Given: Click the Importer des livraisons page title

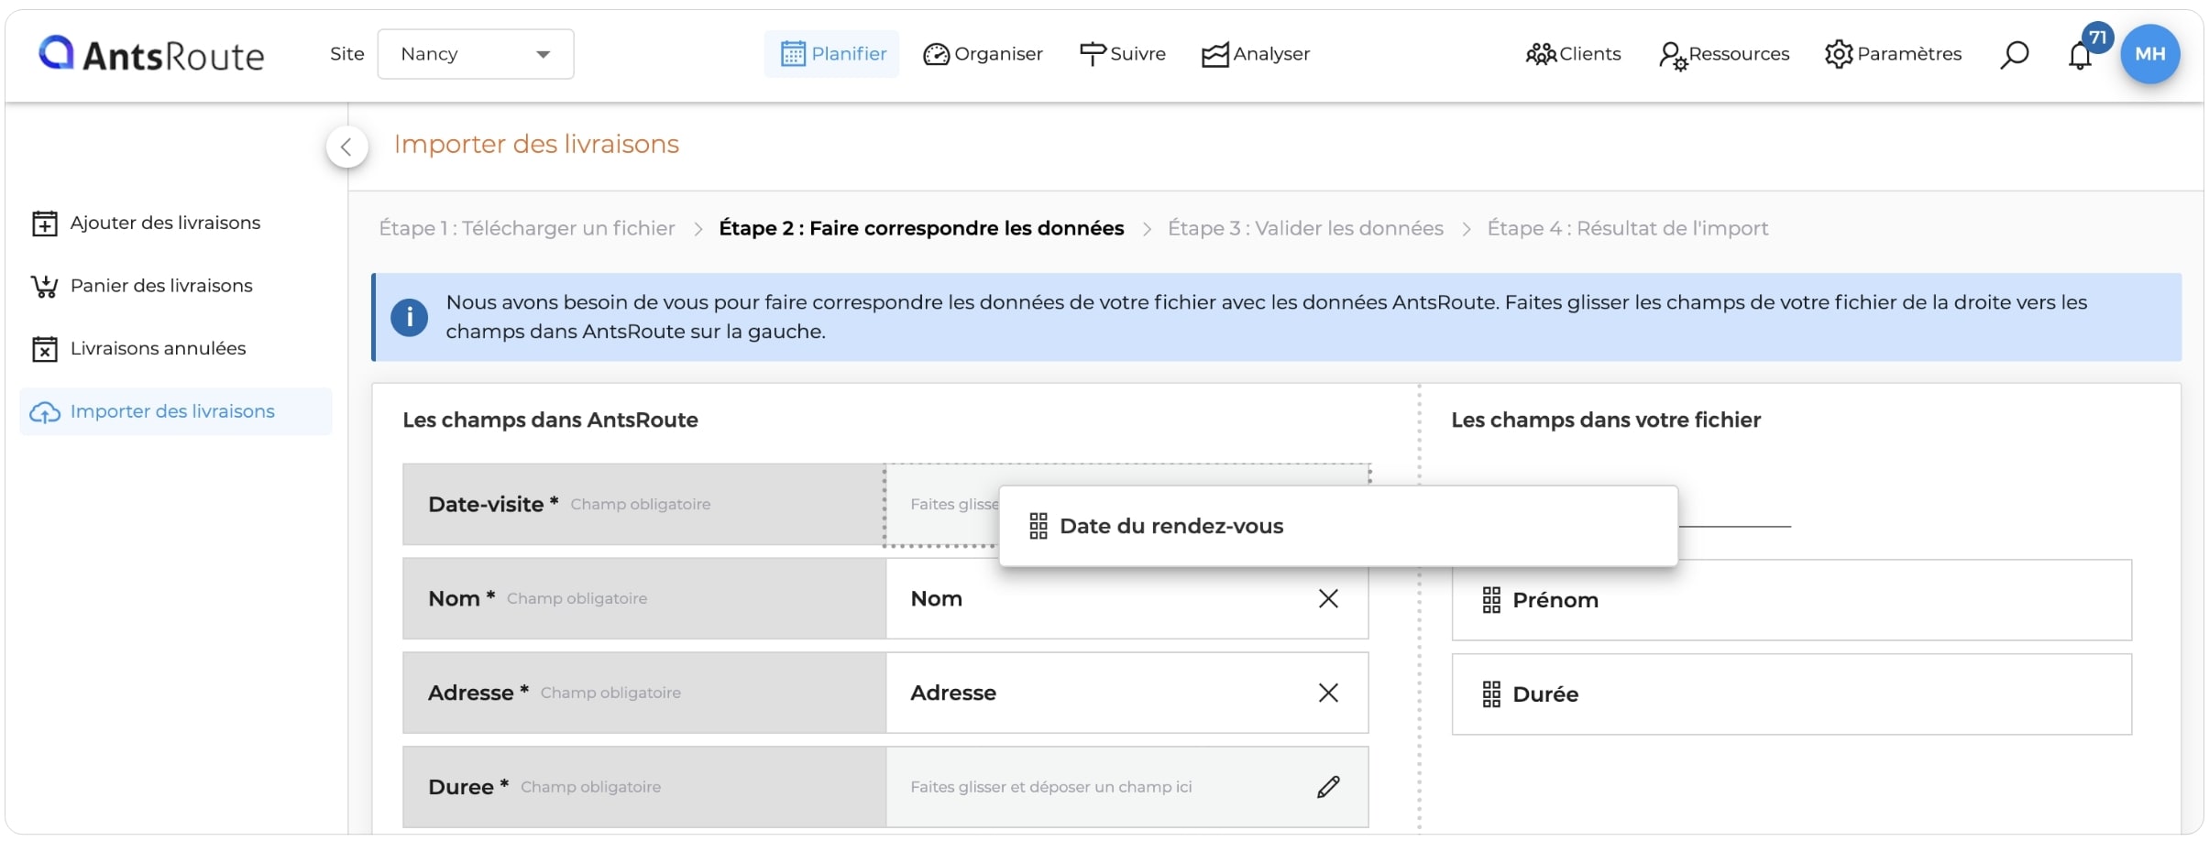Looking at the screenshot, I should coord(536,145).
